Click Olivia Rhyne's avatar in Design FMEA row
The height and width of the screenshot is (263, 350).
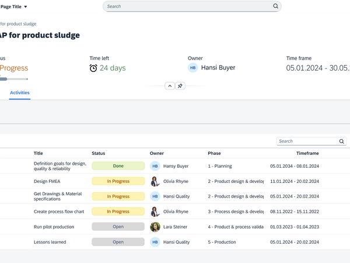[x=155, y=181]
